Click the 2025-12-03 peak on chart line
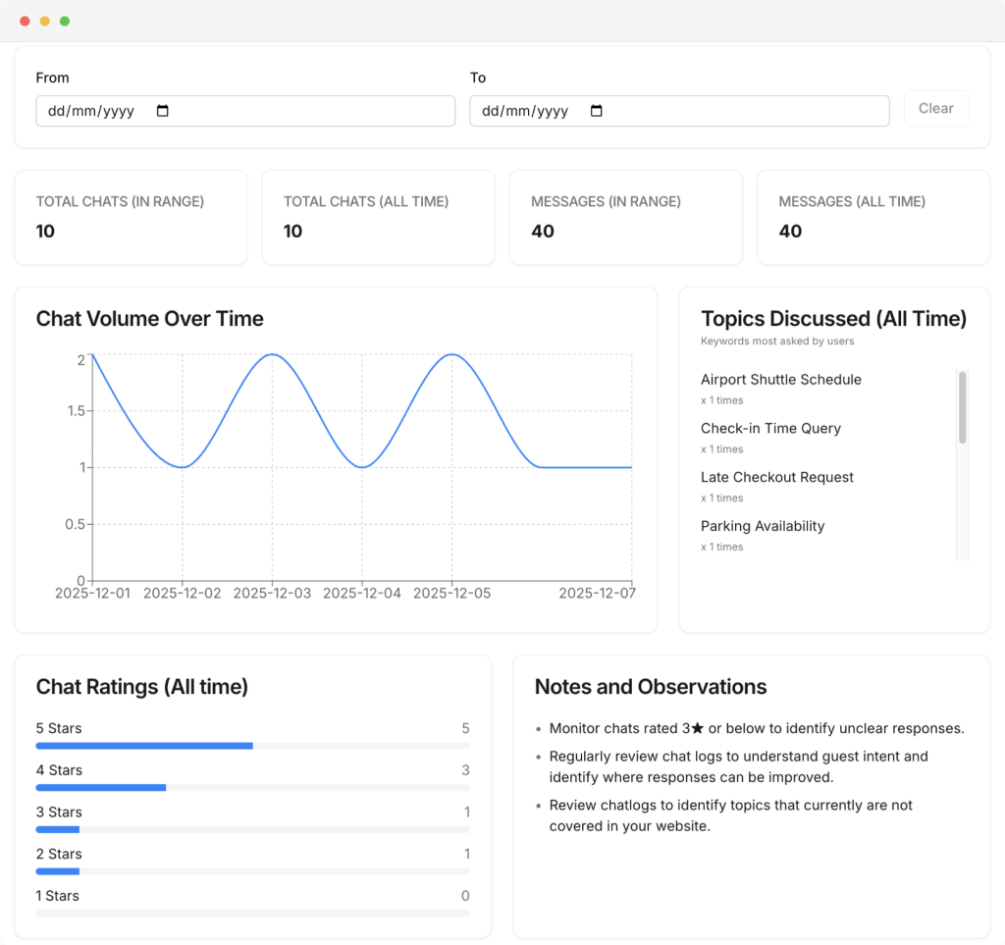 (273, 354)
